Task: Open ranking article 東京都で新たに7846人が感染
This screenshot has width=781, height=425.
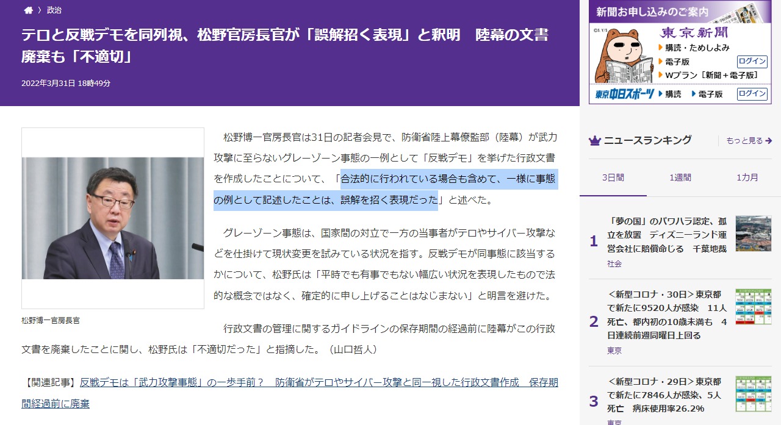Action: tap(667, 395)
